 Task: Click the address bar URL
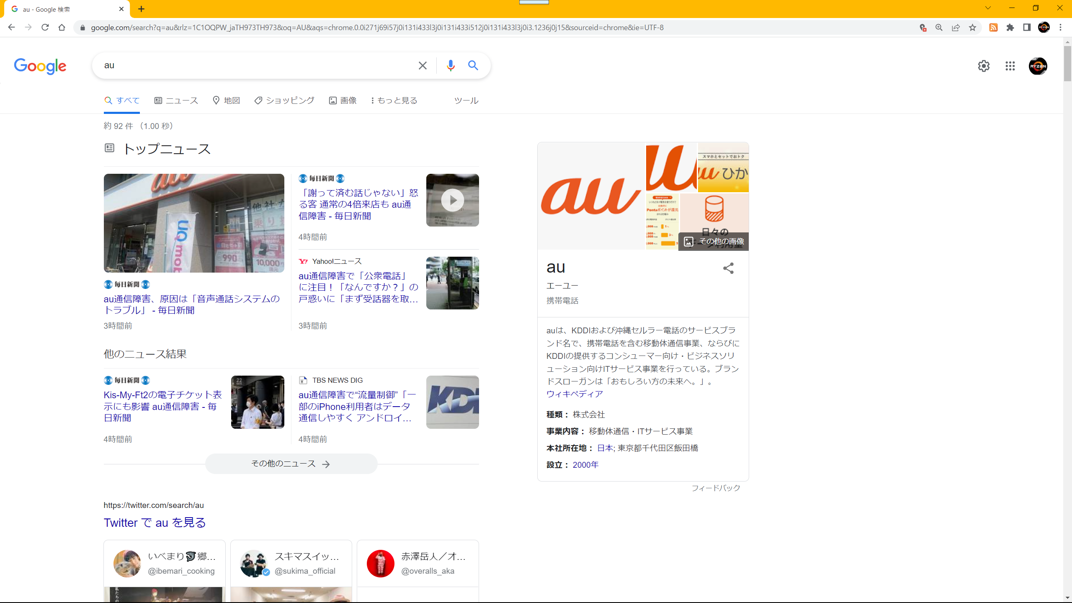(x=377, y=28)
